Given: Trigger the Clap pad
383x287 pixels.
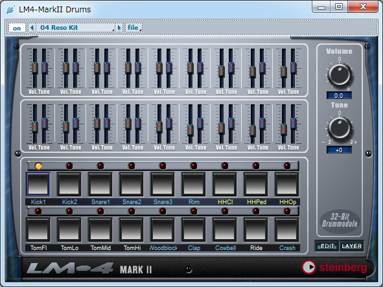Looking at the screenshot, I should [x=194, y=230].
